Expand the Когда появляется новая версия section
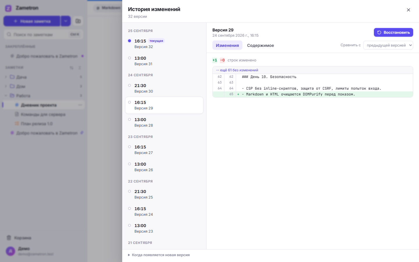The height and width of the screenshot is (262, 419). tap(159, 255)
